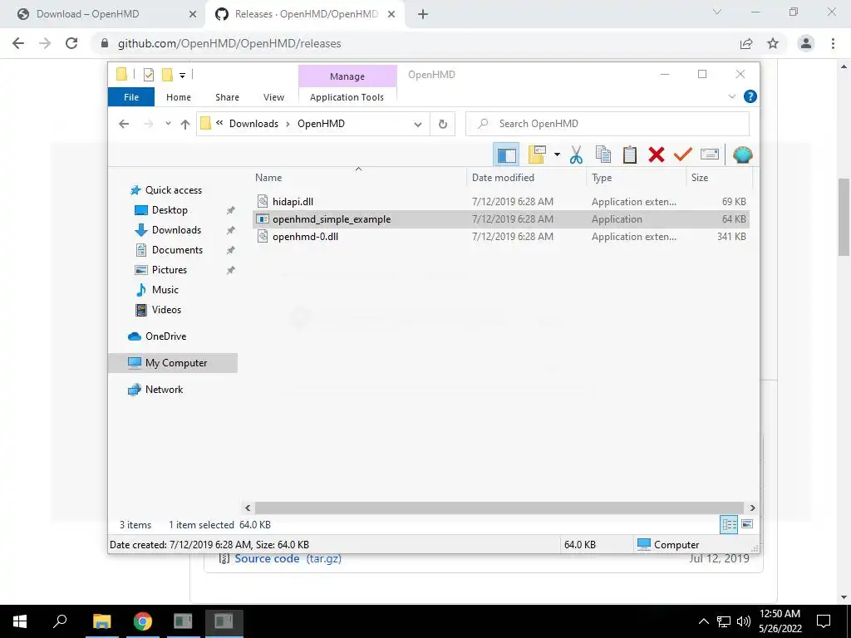Image resolution: width=851 pixels, height=638 pixels.
Task: Click the blue Help question mark icon
Action: click(750, 96)
